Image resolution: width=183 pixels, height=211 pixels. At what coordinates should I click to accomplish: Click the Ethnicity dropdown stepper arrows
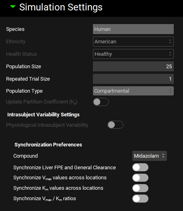tap(170, 41)
